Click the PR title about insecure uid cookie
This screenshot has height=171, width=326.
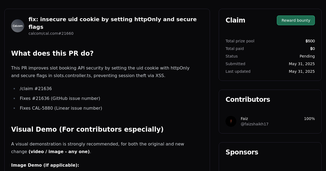[x=112, y=23]
